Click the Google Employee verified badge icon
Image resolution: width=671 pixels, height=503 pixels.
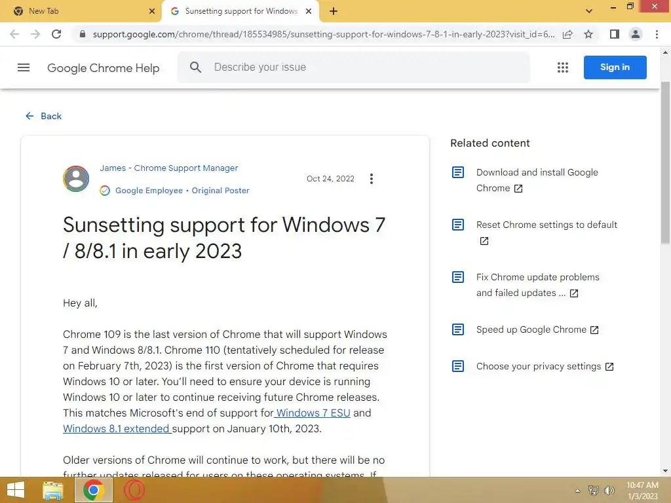click(105, 191)
